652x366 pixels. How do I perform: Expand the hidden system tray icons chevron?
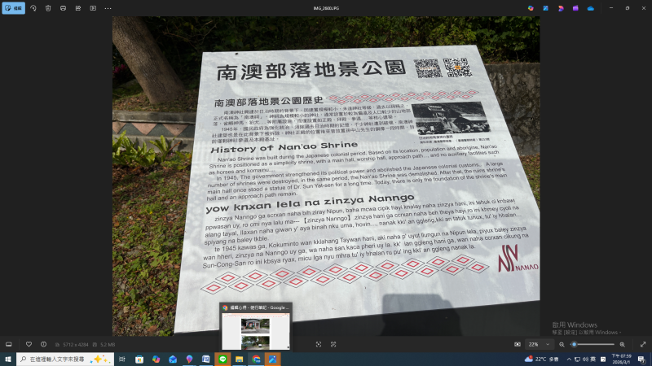coord(569,359)
